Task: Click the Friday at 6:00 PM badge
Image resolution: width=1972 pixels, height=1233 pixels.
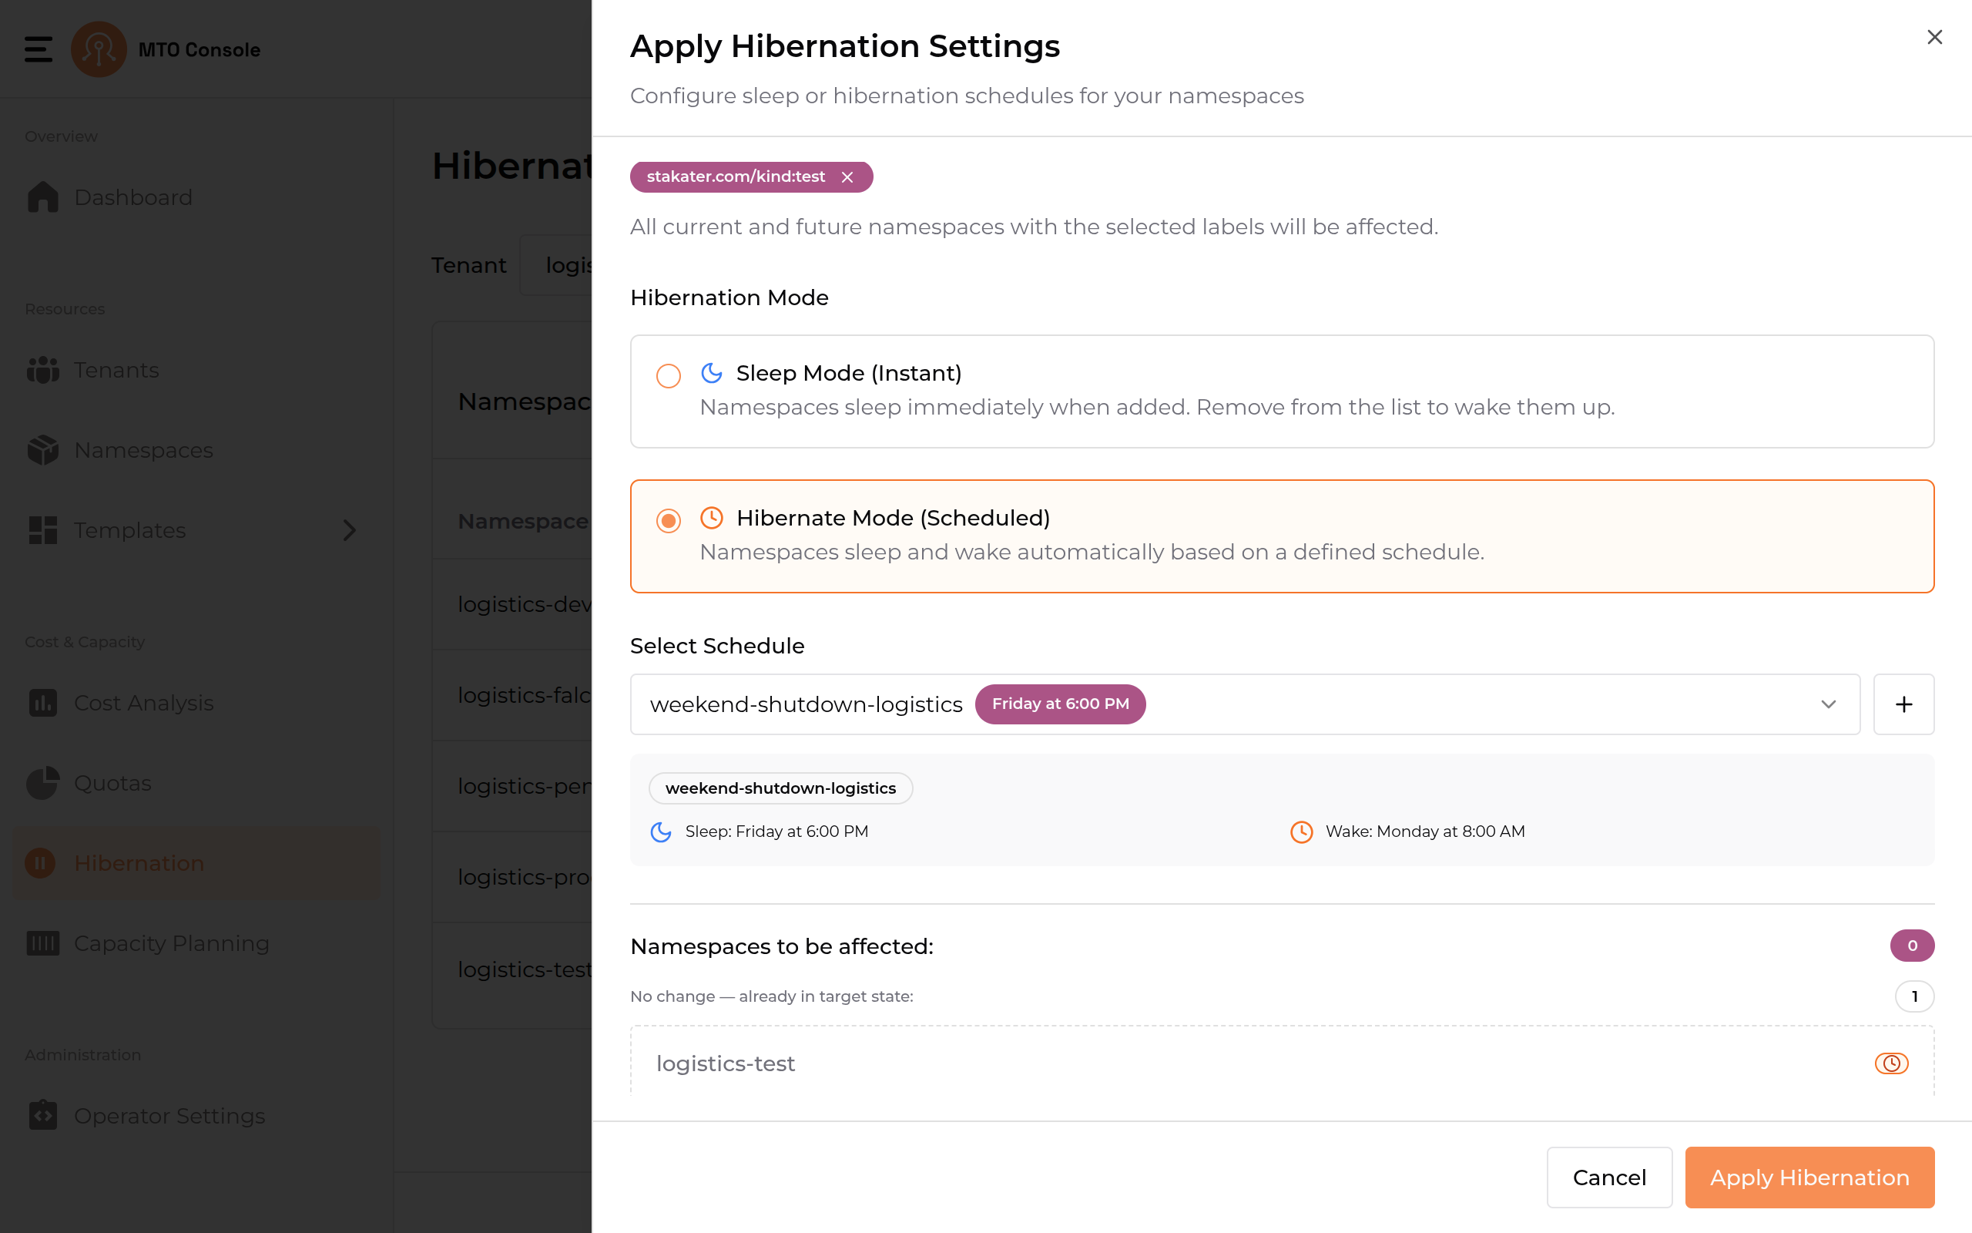Action: point(1060,704)
